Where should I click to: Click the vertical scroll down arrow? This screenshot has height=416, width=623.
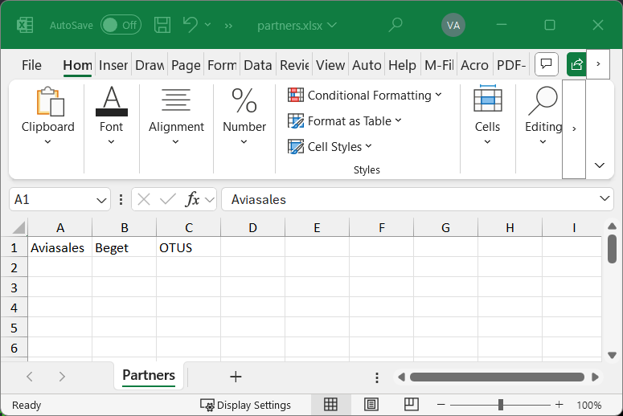click(613, 355)
